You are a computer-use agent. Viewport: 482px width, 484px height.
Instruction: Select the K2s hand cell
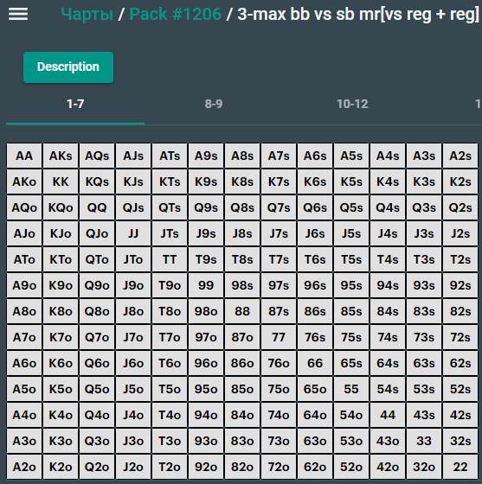tap(460, 181)
